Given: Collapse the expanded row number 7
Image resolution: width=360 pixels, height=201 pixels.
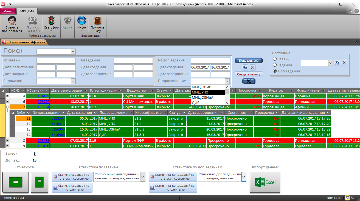Looking at the screenshot, I should coord(7,107).
